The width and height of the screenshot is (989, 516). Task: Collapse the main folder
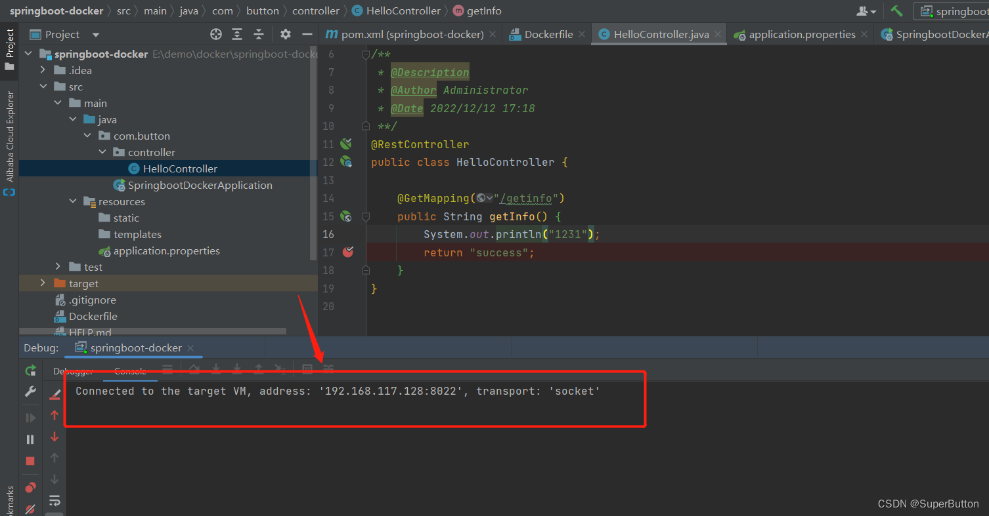(x=58, y=103)
